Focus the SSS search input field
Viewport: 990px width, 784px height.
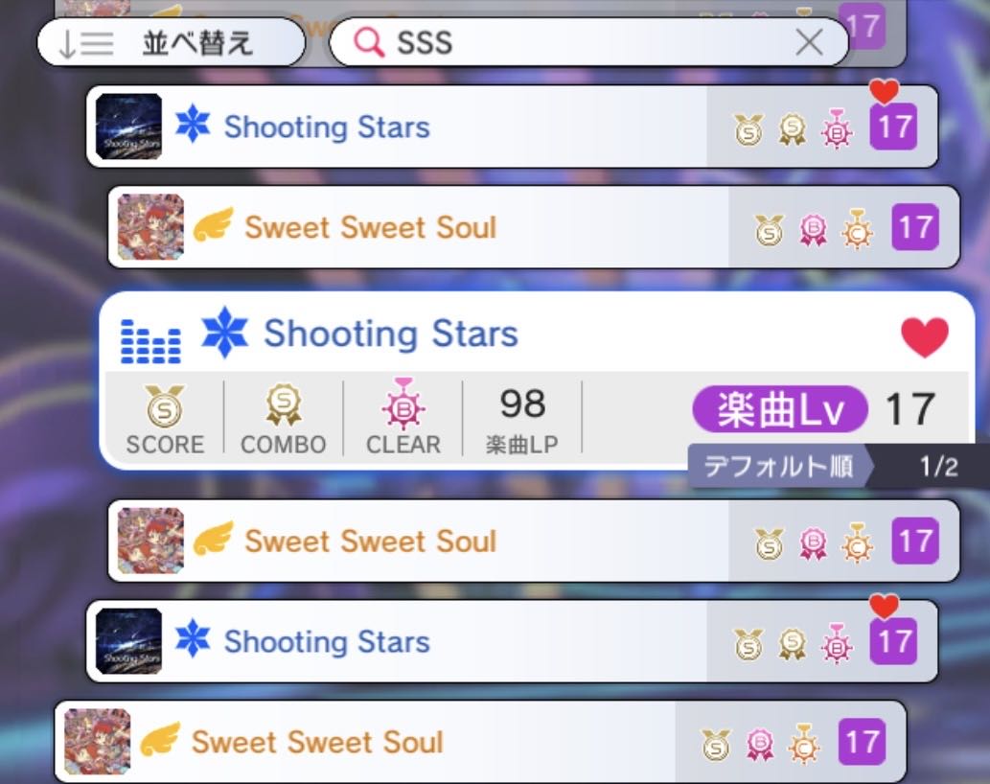588,42
